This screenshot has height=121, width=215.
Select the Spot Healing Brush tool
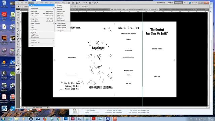pyautogui.click(x=18, y=29)
